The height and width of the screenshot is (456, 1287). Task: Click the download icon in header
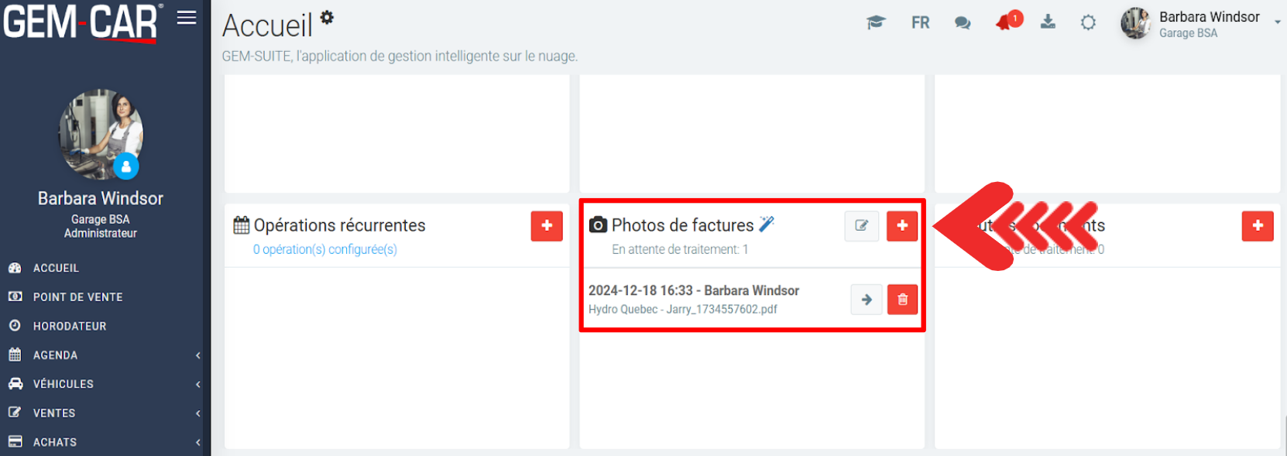coord(1048,22)
